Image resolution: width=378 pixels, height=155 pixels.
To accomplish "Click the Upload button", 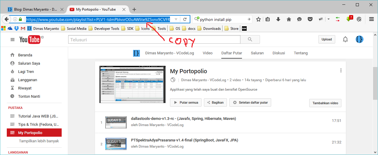I will (x=327, y=39).
